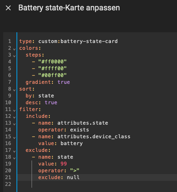The image size is (177, 192).
Task: Click the operator ">" string
Action: [x=75, y=171]
